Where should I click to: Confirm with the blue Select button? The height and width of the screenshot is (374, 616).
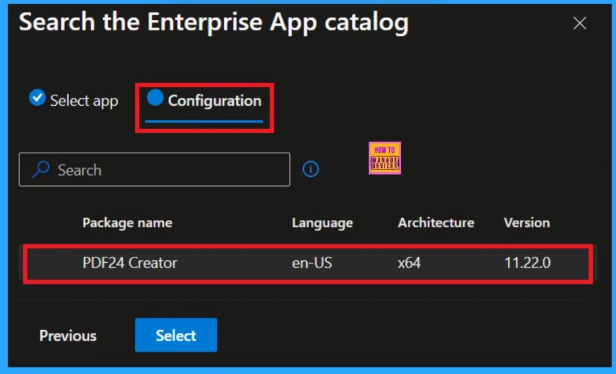coord(176,335)
